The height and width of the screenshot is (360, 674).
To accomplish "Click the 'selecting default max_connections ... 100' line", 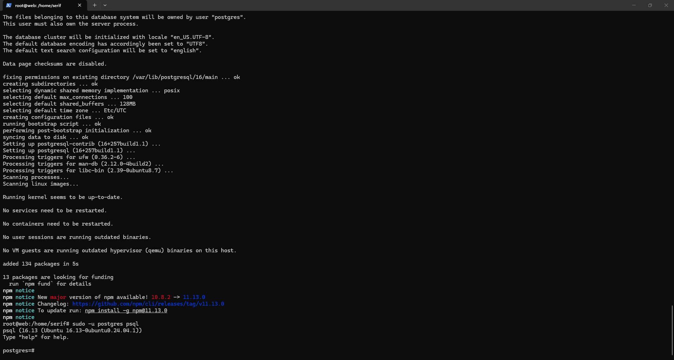I will click(67, 97).
